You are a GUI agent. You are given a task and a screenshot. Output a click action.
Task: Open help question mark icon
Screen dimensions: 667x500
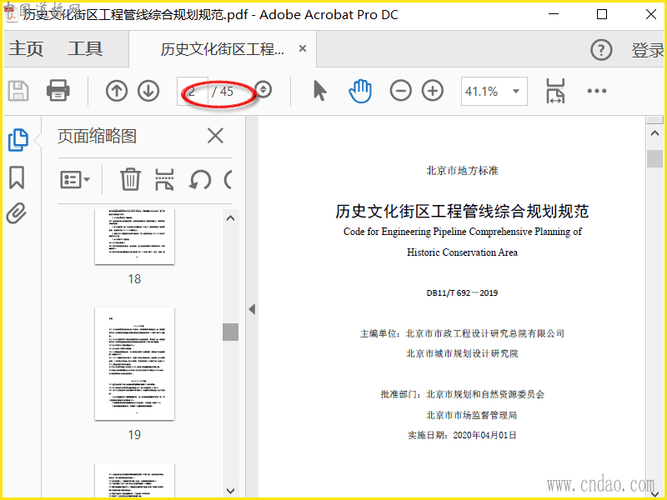pyautogui.click(x=601, y=50)
